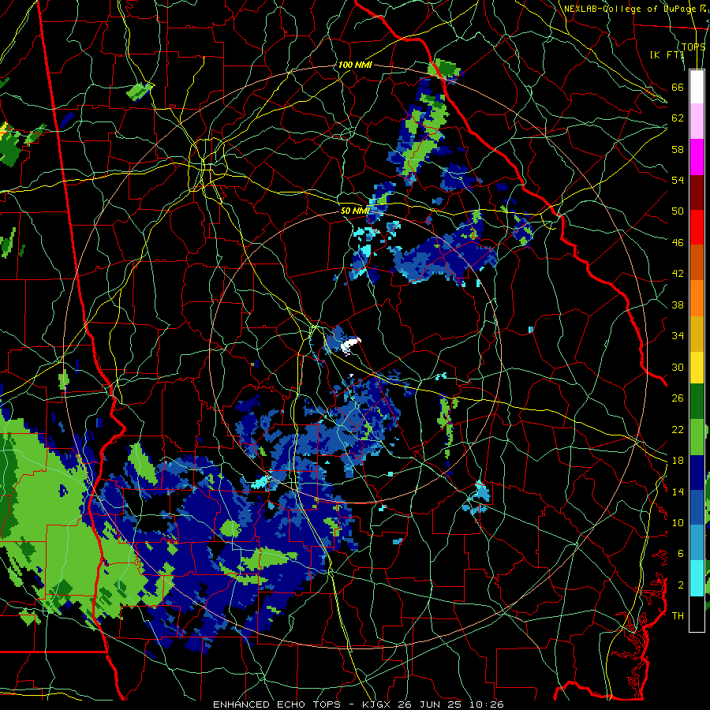Select the cyan legend swatch
Viewport: 710px width, 710px height.
[x=697, y=578]
